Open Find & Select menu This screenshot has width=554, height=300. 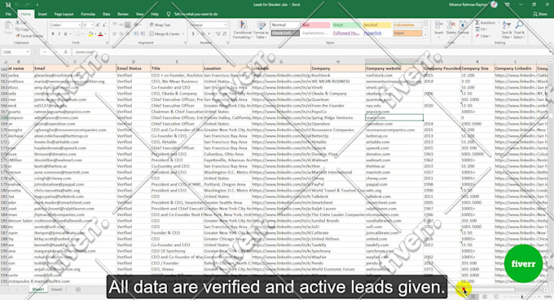(519, 29)
